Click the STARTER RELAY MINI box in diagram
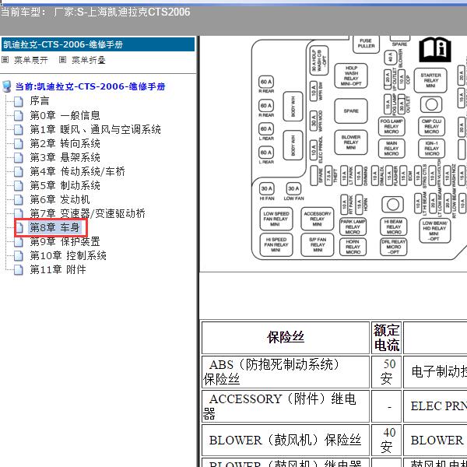 click(x=430, y=81)
